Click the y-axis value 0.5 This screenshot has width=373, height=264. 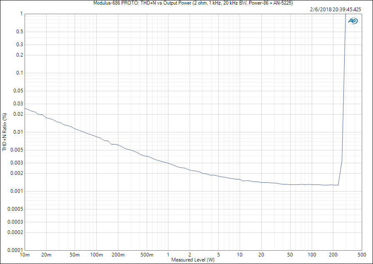coord(20,32)
